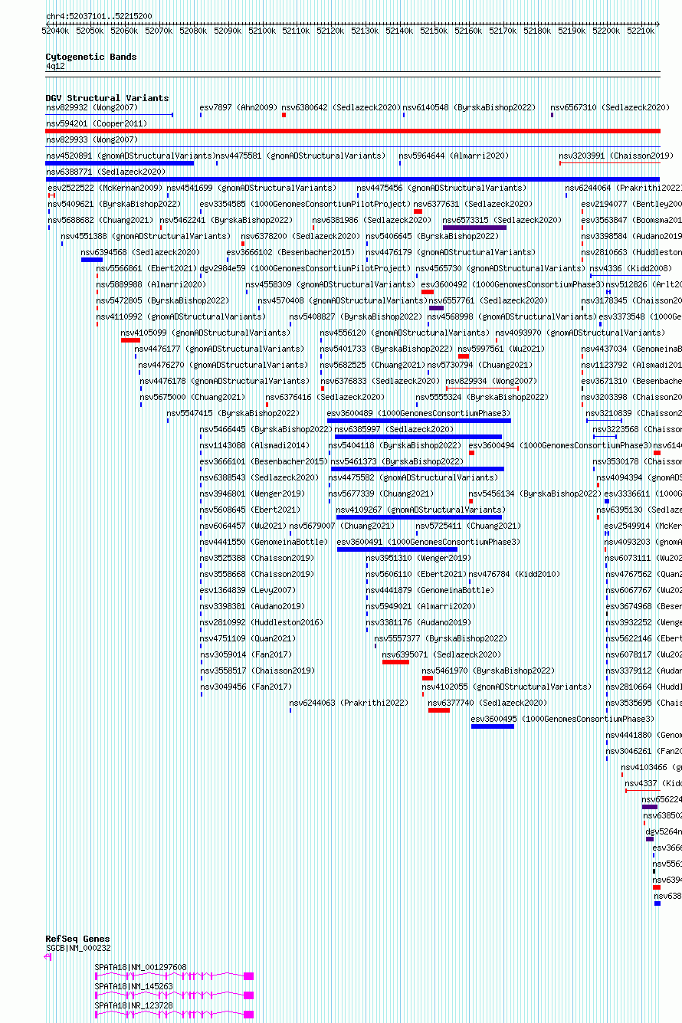Screen dimensions: 682x1023
Task: Click the blue bar under nsv6394568
Action: 92,260
